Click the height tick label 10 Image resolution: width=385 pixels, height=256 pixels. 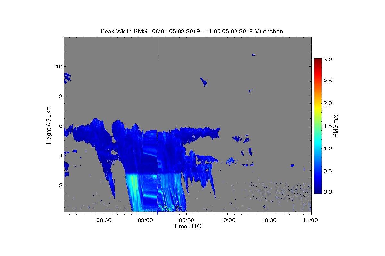[59, 67]
